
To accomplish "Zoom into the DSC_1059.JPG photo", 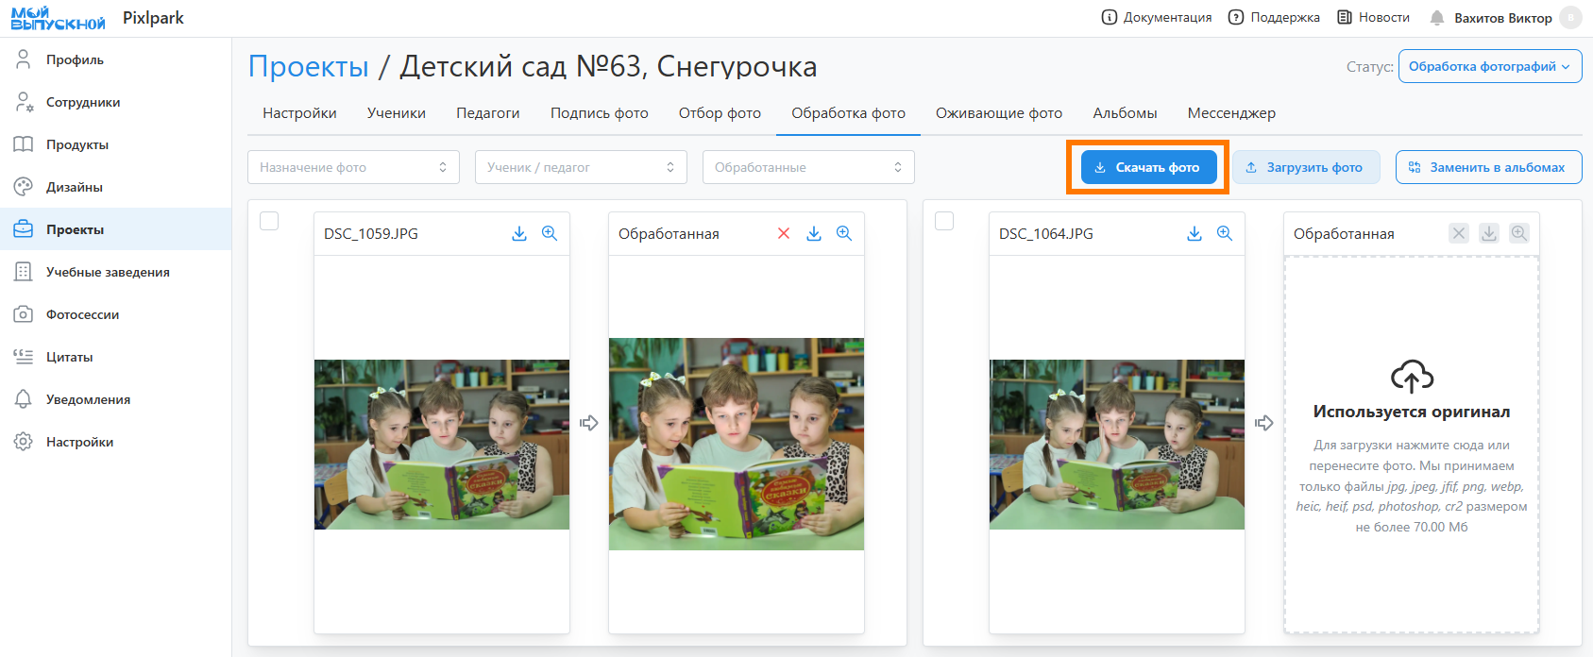I will (x=550, y=233).
